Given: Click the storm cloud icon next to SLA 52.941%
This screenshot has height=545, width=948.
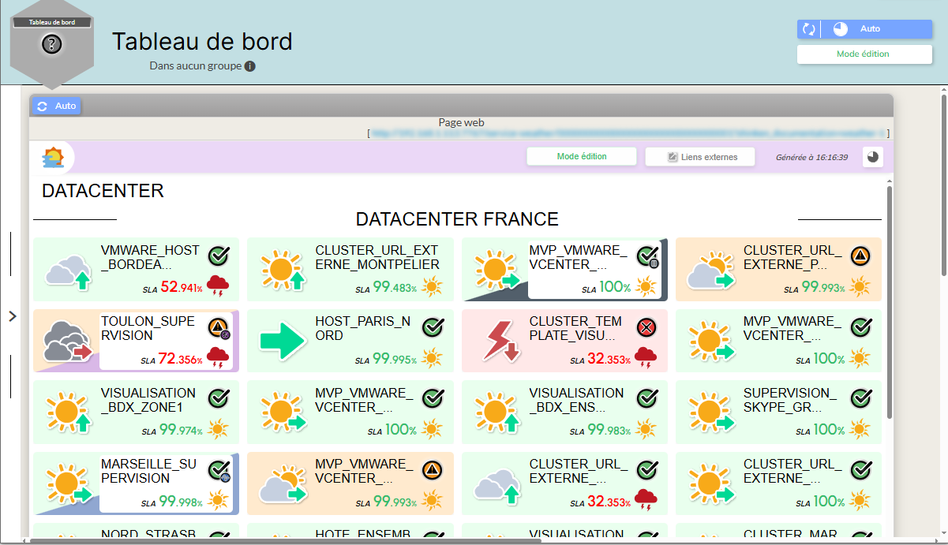Looking at the screenshot, I should [x=218, y=287].
